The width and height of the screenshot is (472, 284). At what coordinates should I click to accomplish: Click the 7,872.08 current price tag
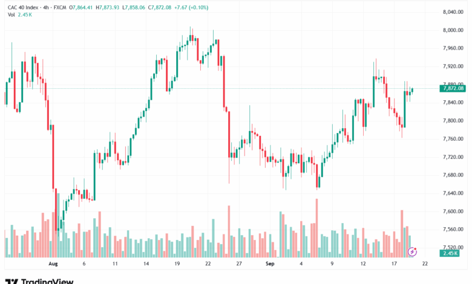pos(453,88)
